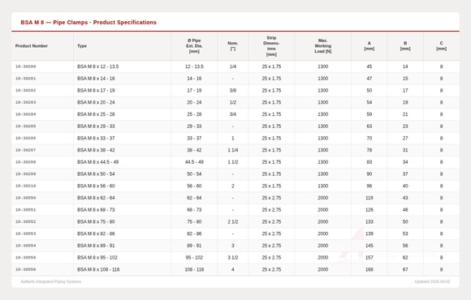Click the Ø Pipe Ext. Dia. column header
This screenshot has width=471, height=300.
(x=194, y=46)
